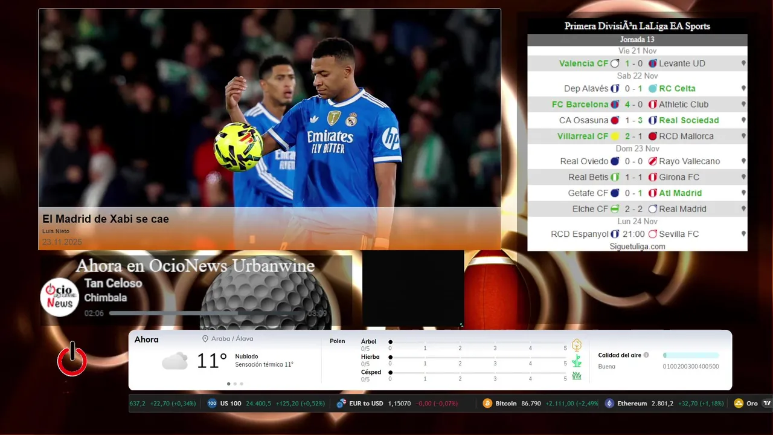
Task: Click the 'Athletic Club' team name
Action: pyautogui.click(x=684, y=105)
